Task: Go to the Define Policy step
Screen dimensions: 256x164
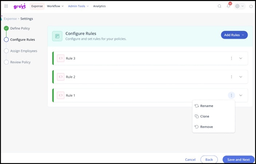Action: tap(17, 28)
